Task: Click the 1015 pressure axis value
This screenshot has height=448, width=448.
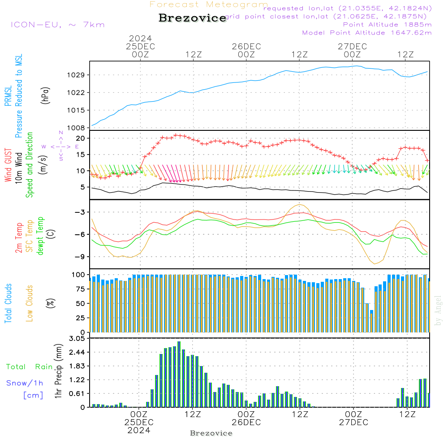Action: [76, 110]
